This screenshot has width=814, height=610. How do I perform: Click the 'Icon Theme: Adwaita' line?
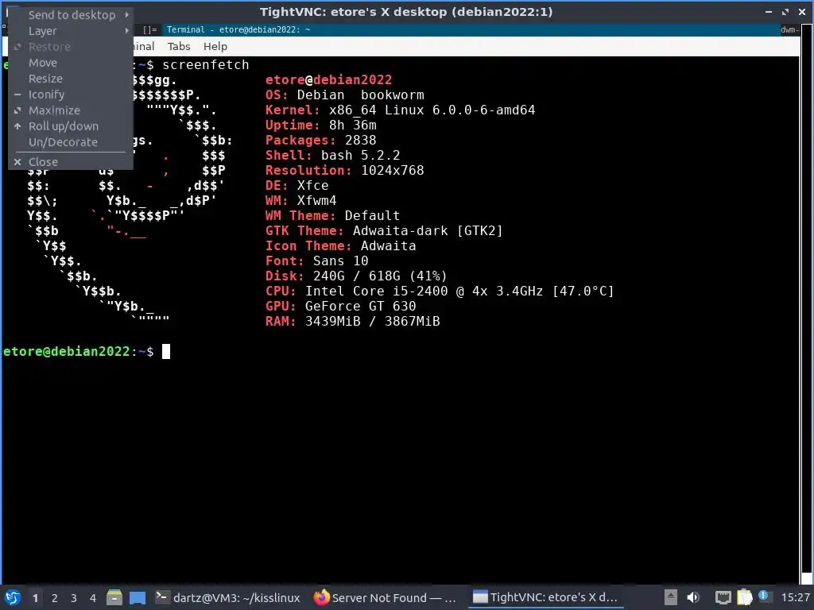pyautogui.click(x=340, y=245)
